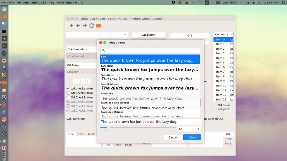This screenshot has height=161, width=287.
Task: Select the Gtk tab in right vertical notebook
Action: tap(228, 134)
